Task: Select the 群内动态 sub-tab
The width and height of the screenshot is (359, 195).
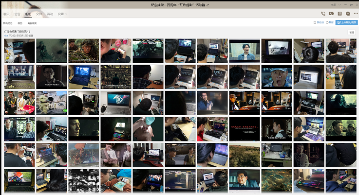Action: pyautogui.click(x=8, y=23)
